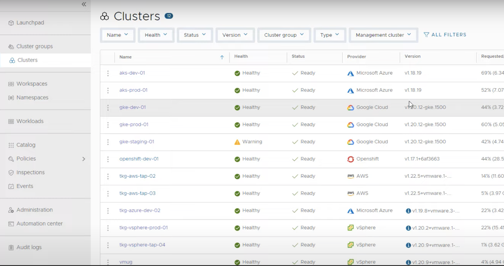Click info icon beside tkg-vsphere-prod-01 version

[x=408, y=228]
